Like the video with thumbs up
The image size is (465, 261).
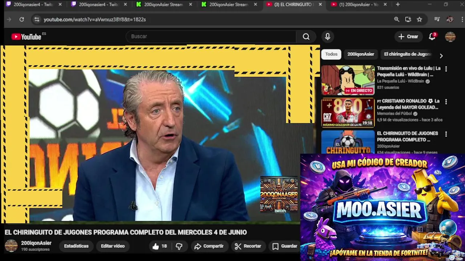[x=159, y=246]
